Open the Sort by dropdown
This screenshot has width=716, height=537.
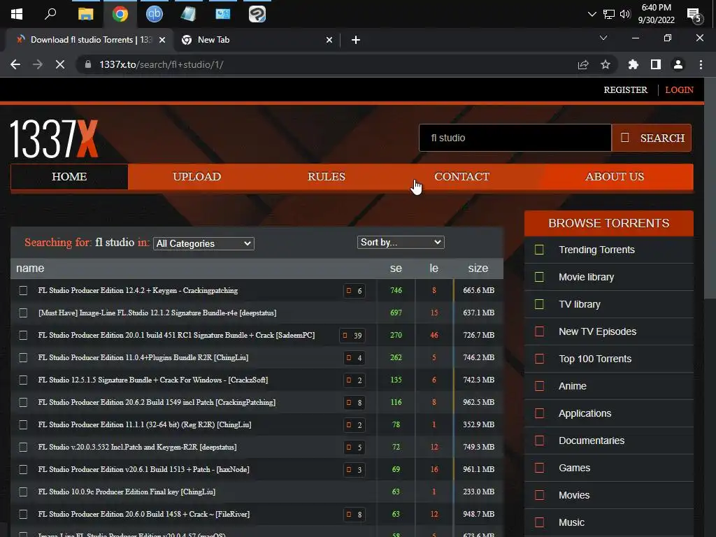(401, 242)
